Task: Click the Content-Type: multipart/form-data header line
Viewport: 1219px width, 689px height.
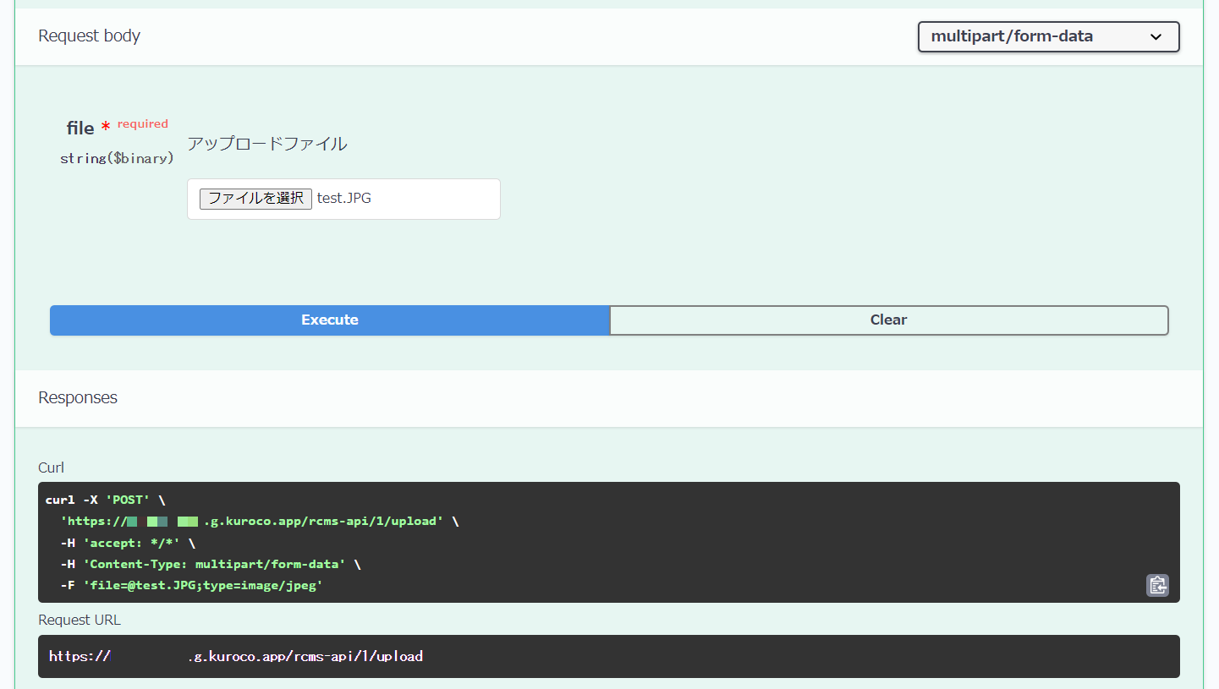Action: tap(211, 564)
